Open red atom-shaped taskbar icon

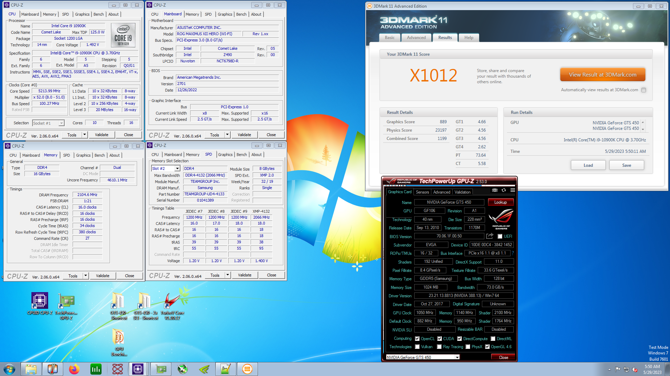118,369
